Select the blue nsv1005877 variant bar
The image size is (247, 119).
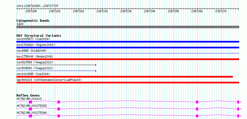click(x=128, y=42)
